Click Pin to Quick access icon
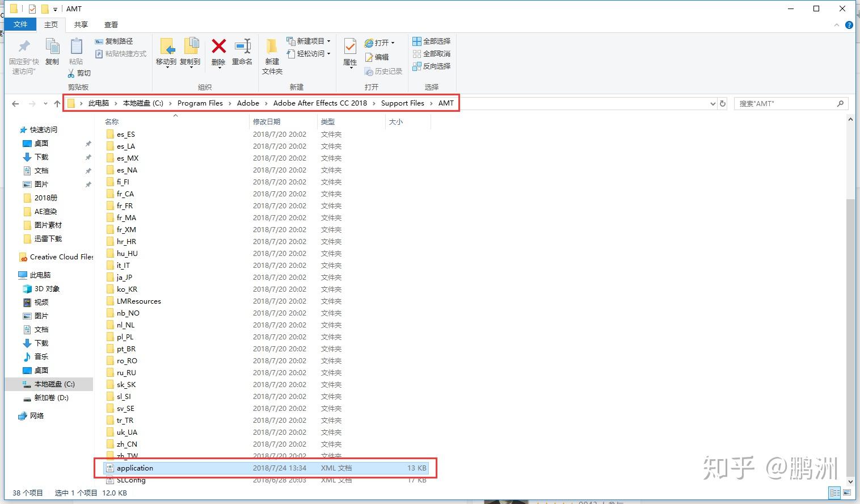 (24, 47)
